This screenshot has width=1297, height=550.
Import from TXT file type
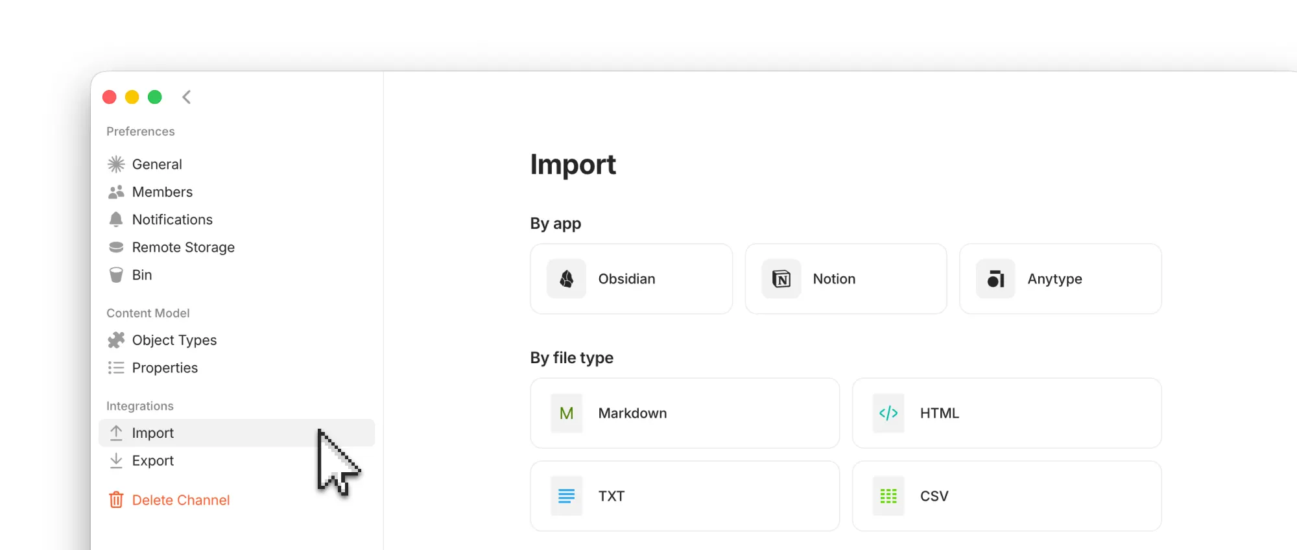click(x=685, y=496)
